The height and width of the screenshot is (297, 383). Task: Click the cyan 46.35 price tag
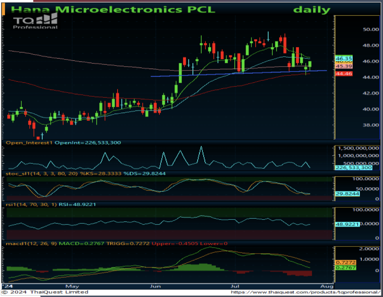[344, 58]
